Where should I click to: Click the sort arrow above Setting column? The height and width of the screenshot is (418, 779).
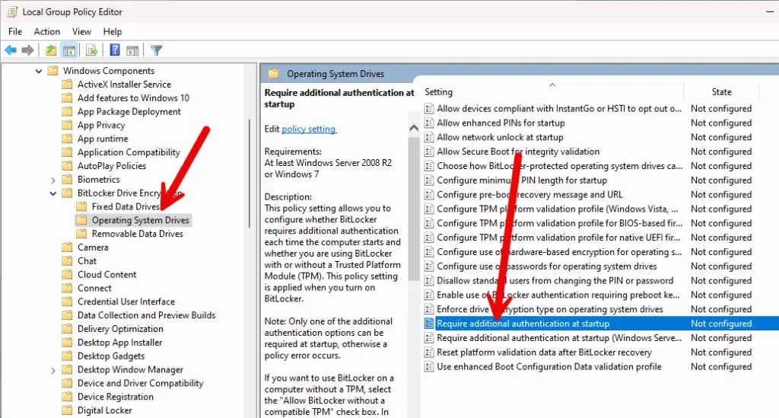click(x=552, y=85)
